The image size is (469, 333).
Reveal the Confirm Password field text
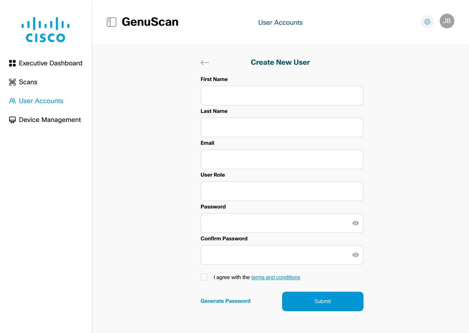(356, 255)
